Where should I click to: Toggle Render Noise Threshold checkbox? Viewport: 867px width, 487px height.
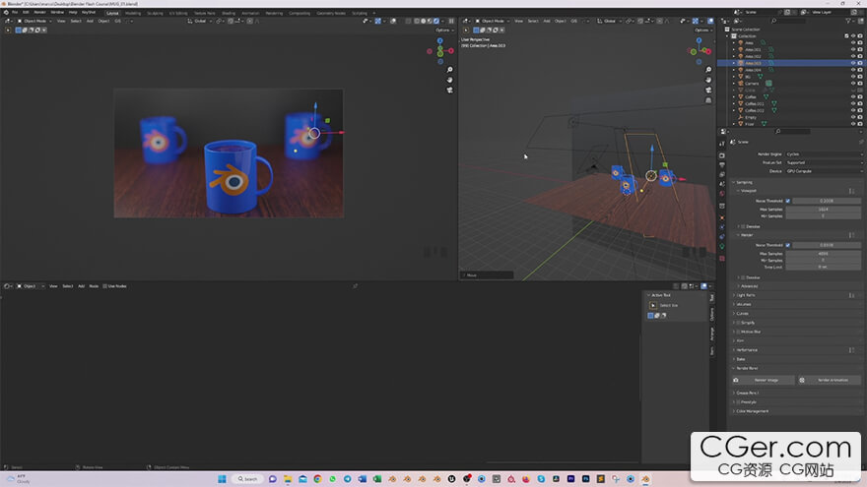tap(788, 245)
